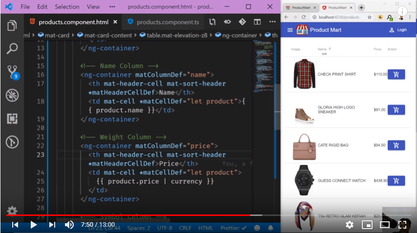Image resolution: width=417 pixels, height=233 pixels.
Task: Open the Manage gear in the activity bar
Action: tap(12, 211)
